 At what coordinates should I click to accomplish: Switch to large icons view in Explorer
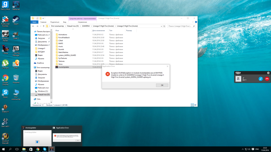[x=195, y=105]
